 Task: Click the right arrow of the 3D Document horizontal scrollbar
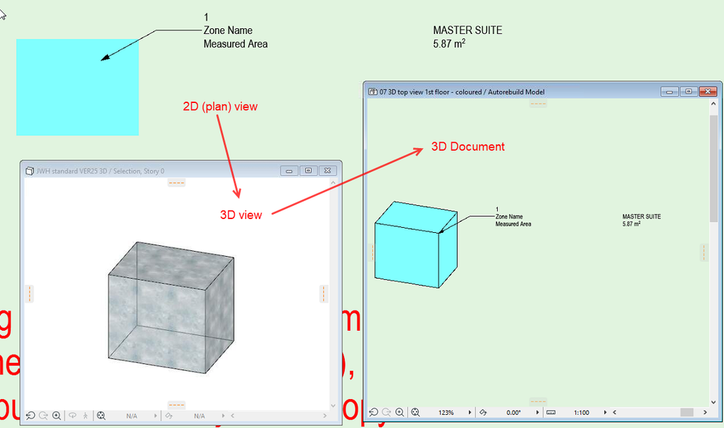pos(705,412)
